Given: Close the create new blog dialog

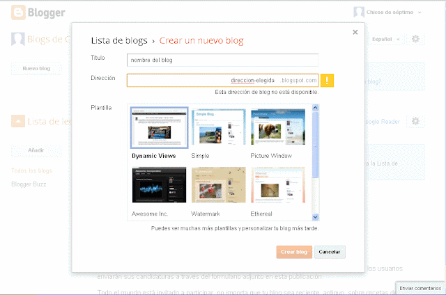Looking at the screenshot, I should [x=355, y=32].
